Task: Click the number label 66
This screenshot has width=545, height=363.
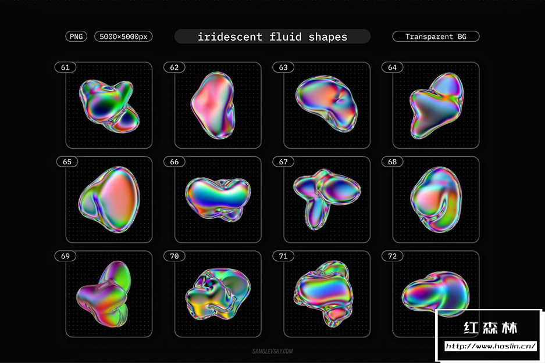Action: coord(174,161)
